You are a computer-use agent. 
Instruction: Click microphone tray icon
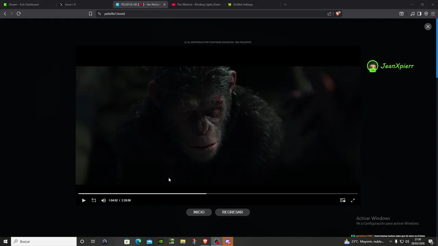pyautogui.click(x=396, y=242)
